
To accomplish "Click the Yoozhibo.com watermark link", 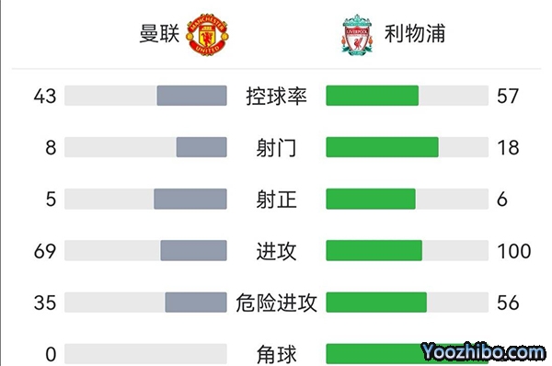I will click(x=483, y=352).
